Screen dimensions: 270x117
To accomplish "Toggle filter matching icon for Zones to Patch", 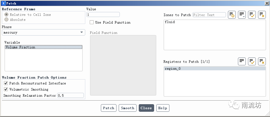I will click(x=232, y=15).
